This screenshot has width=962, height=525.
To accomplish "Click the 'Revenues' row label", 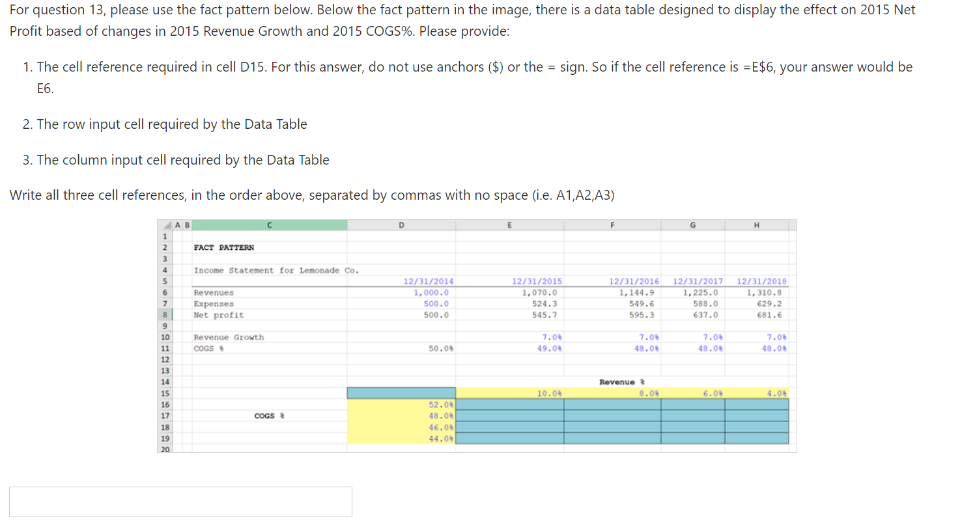I will 214,293.
